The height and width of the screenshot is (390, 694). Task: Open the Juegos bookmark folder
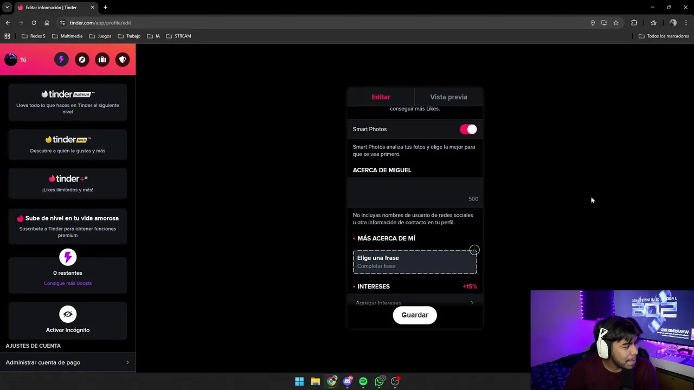[x=100, y=36]
